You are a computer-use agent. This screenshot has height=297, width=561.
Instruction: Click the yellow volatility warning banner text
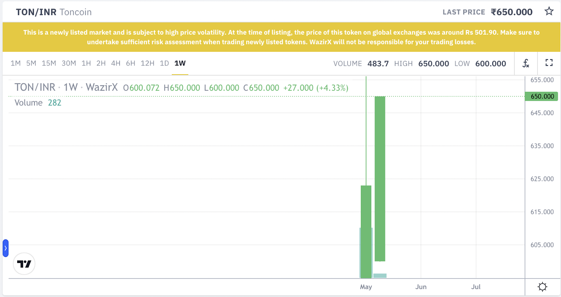point(281,37)
